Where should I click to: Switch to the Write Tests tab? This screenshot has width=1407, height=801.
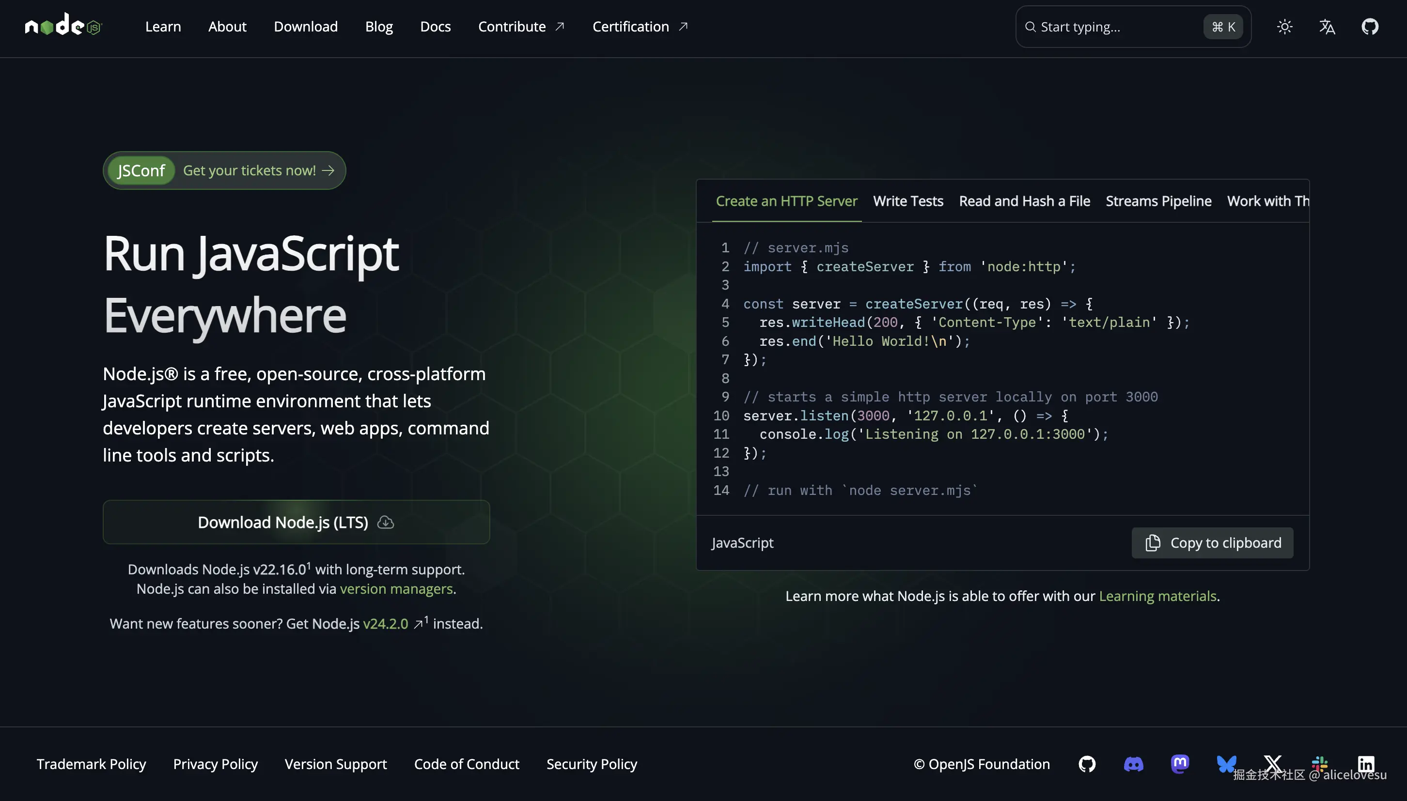pyautogui.click(x=908, y=201)
